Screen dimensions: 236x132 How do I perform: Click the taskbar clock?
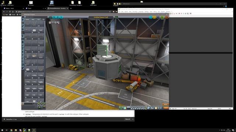tap(228, 130)
